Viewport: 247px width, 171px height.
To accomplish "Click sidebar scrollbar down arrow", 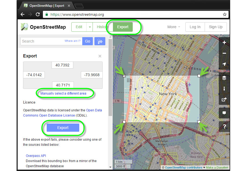I will (110, 167).
